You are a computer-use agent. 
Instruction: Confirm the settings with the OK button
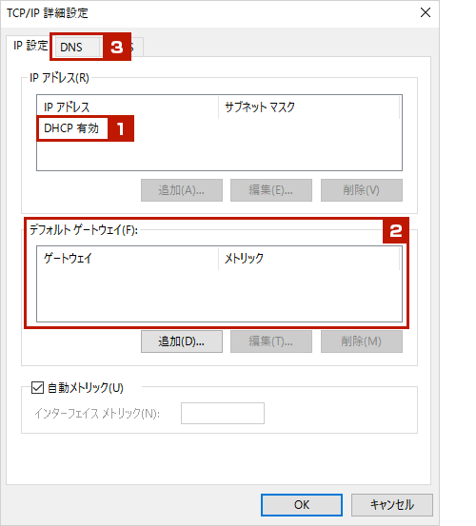click(302, 504)
